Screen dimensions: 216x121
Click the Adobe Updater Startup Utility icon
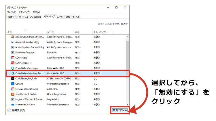[x=13, y=47]
